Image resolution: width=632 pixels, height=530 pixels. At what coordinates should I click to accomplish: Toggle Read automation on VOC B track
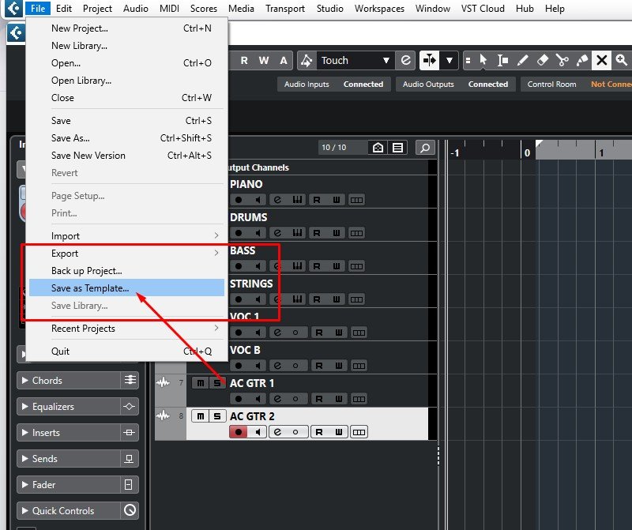click(x=319, y=366)
